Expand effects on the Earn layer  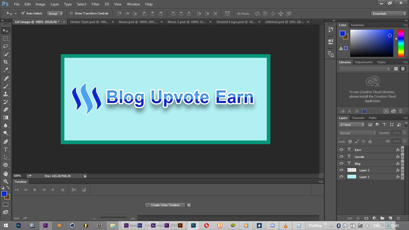coord(402,150)
